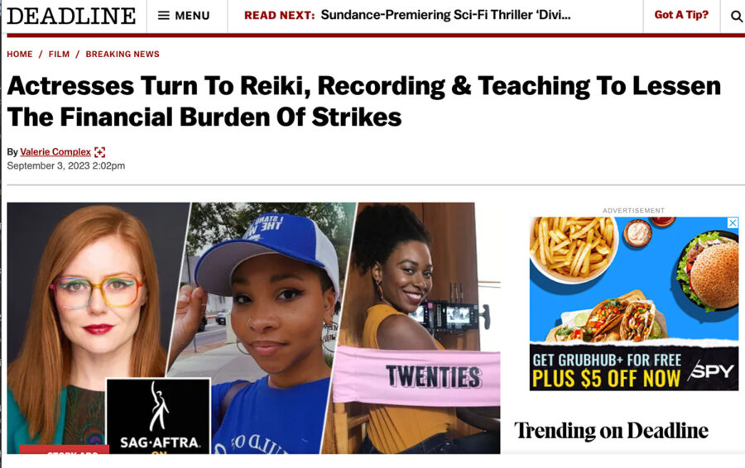This screenshot has height=468, width=745.
Task: Close the Grubhub advertisement
Action: coord(733,222)
